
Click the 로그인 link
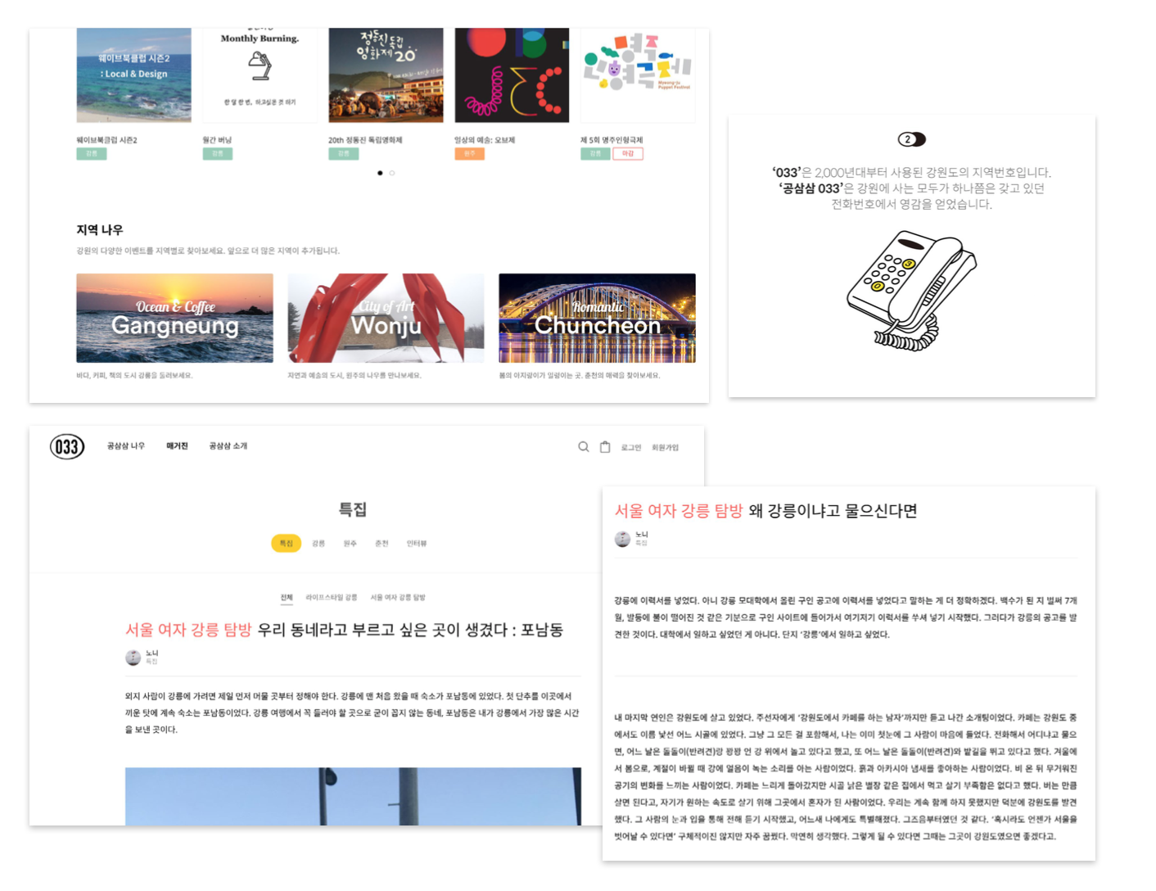pos(630,448)
